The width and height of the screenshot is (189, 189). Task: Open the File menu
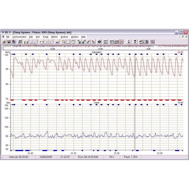tap(8, 37)
